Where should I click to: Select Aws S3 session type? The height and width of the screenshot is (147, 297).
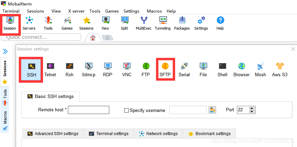coord(280,70)
